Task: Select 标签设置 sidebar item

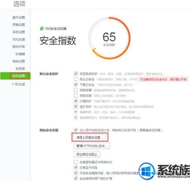Action: pyautogui.click(x=19, y=32)
